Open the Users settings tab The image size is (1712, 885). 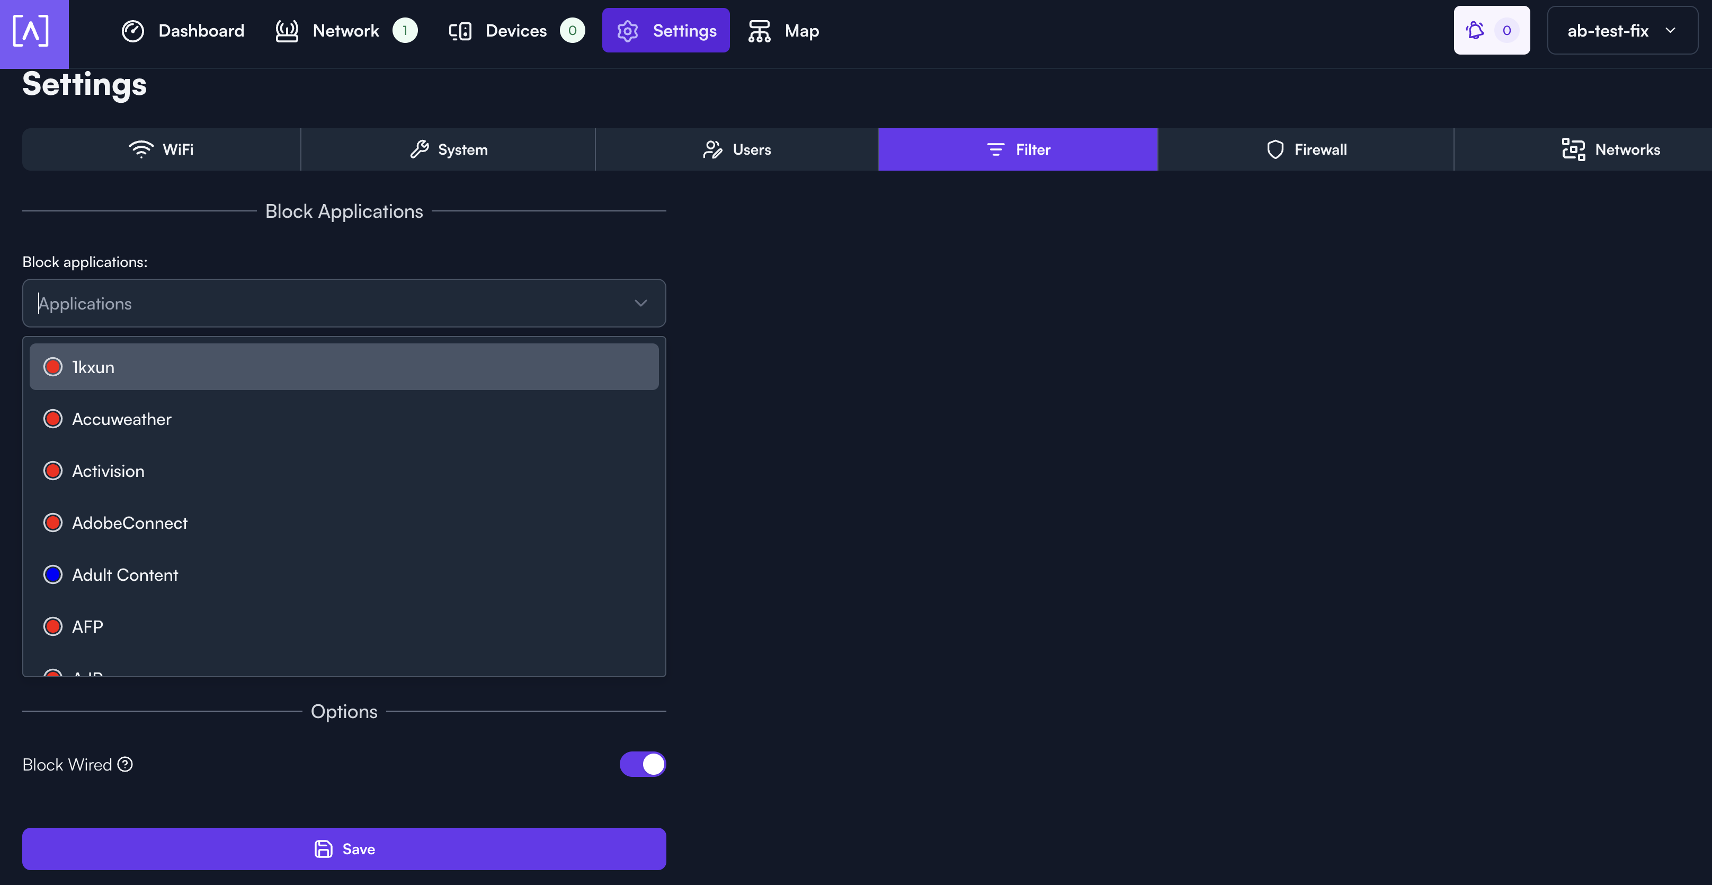pyautogui.click(x=736, y=149)
